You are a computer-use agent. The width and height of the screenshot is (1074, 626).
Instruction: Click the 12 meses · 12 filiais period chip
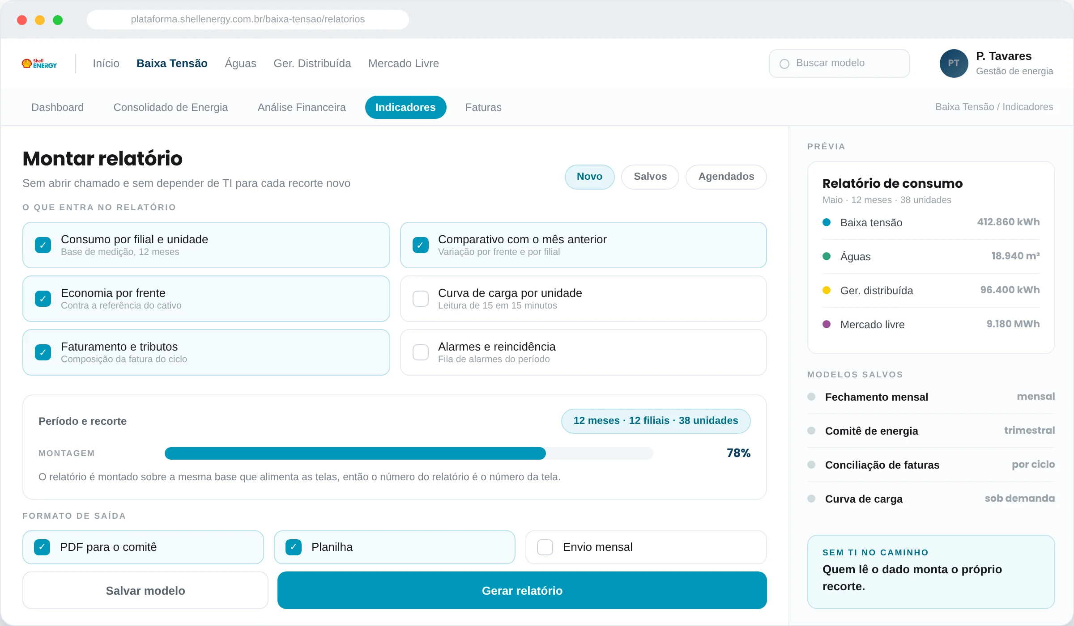pos(656,421)
